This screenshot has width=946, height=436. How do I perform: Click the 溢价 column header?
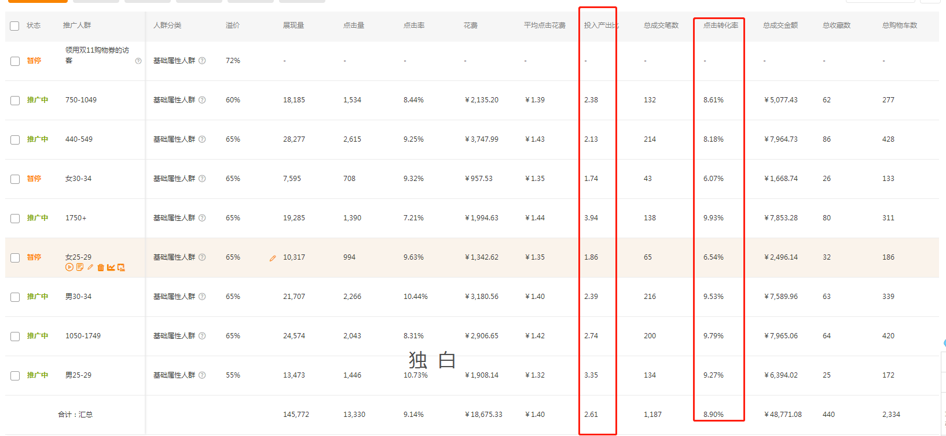(x=233, y=25)
